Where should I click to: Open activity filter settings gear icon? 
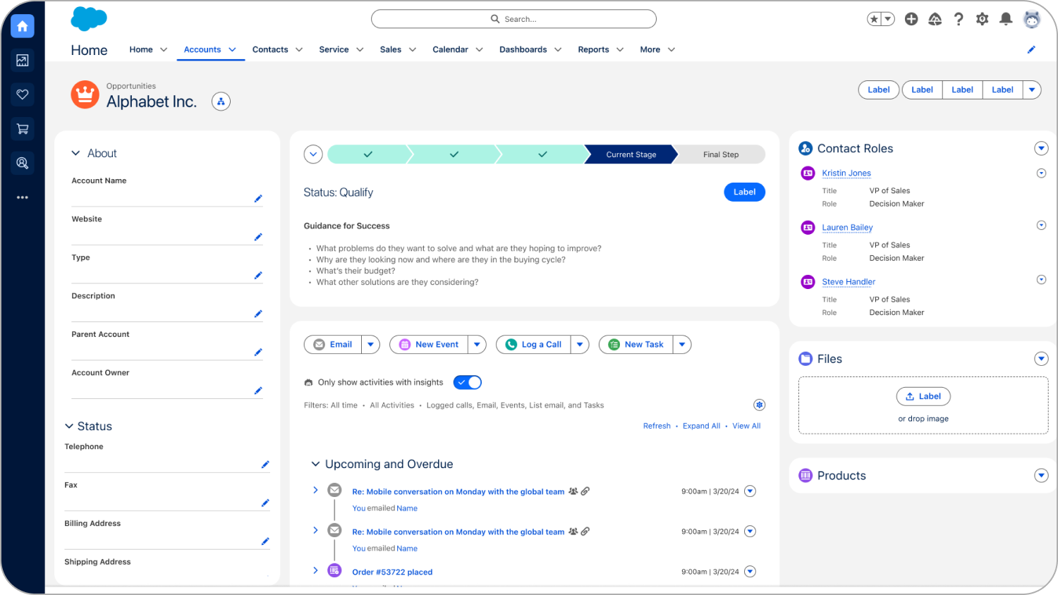pos(759,405)
